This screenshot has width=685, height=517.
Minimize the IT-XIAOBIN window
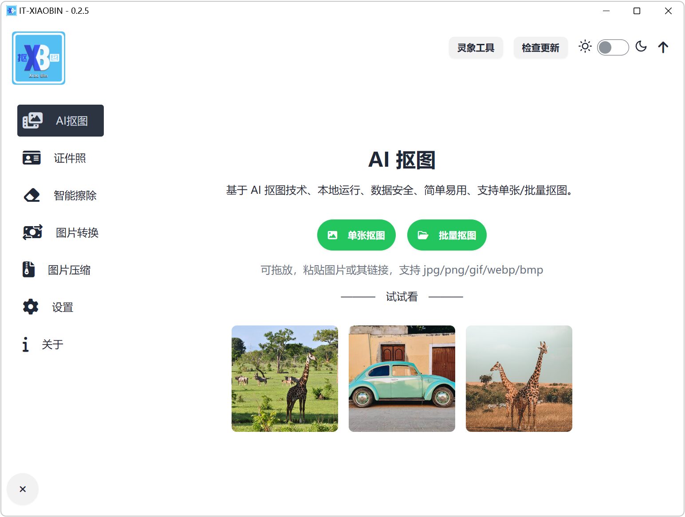point(606,11)
